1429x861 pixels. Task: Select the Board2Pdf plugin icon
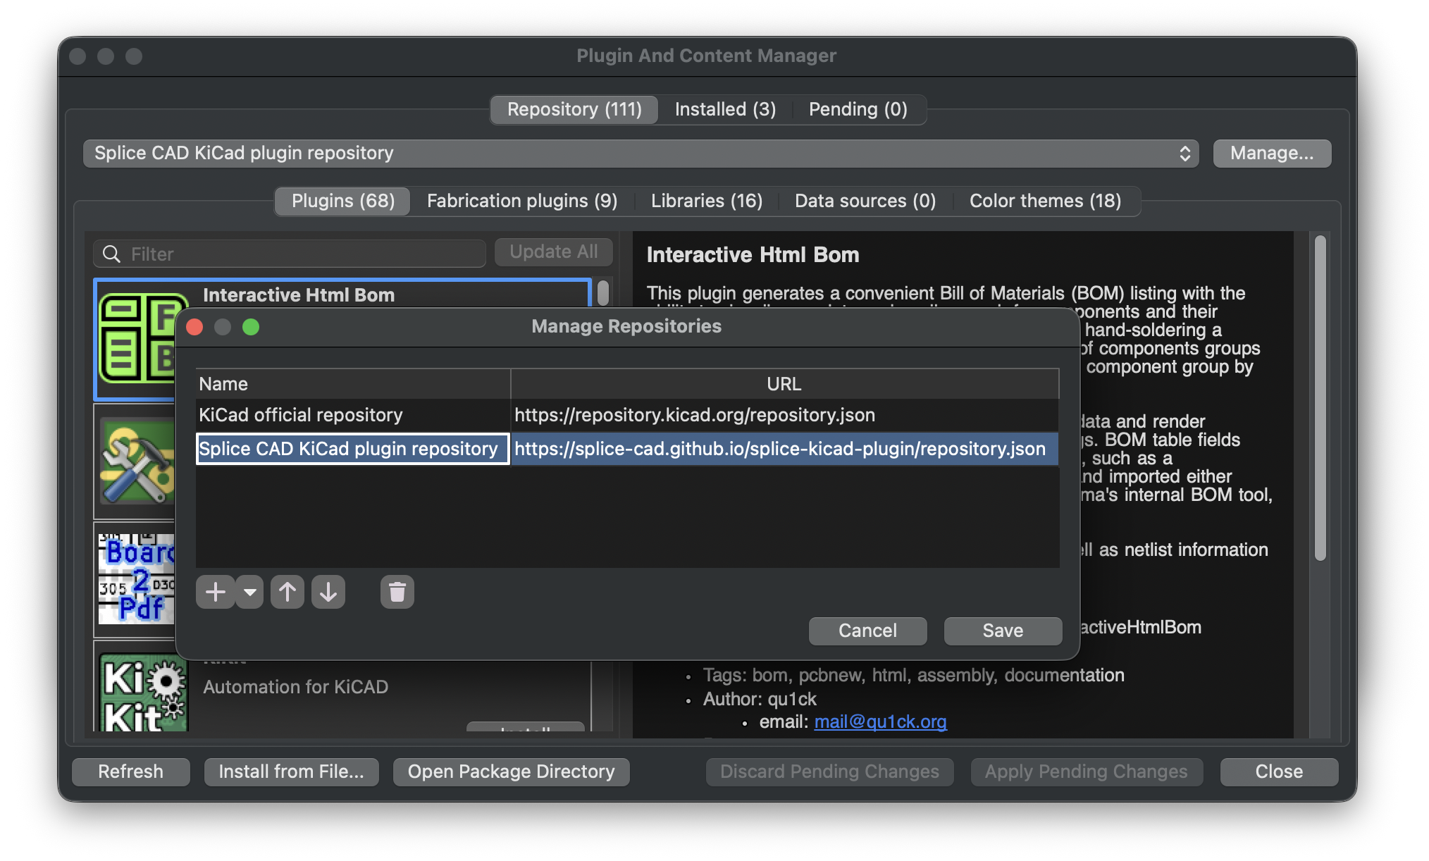(x=137, y=579)
